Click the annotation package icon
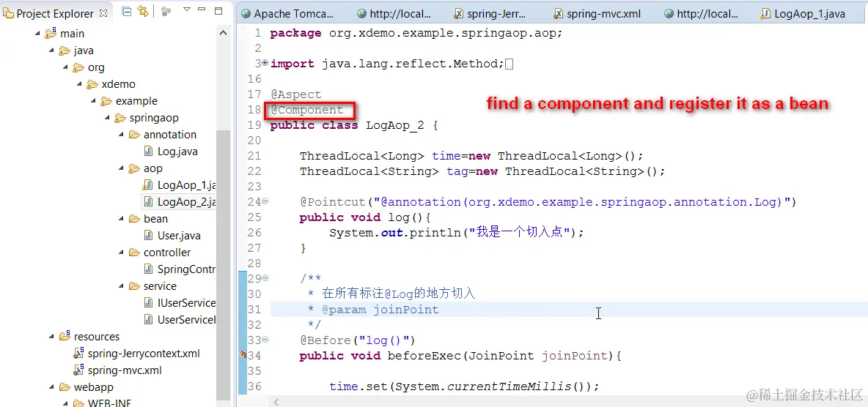Screen dimensions: 868x407 pyautogui.click(x=134, y=135)
